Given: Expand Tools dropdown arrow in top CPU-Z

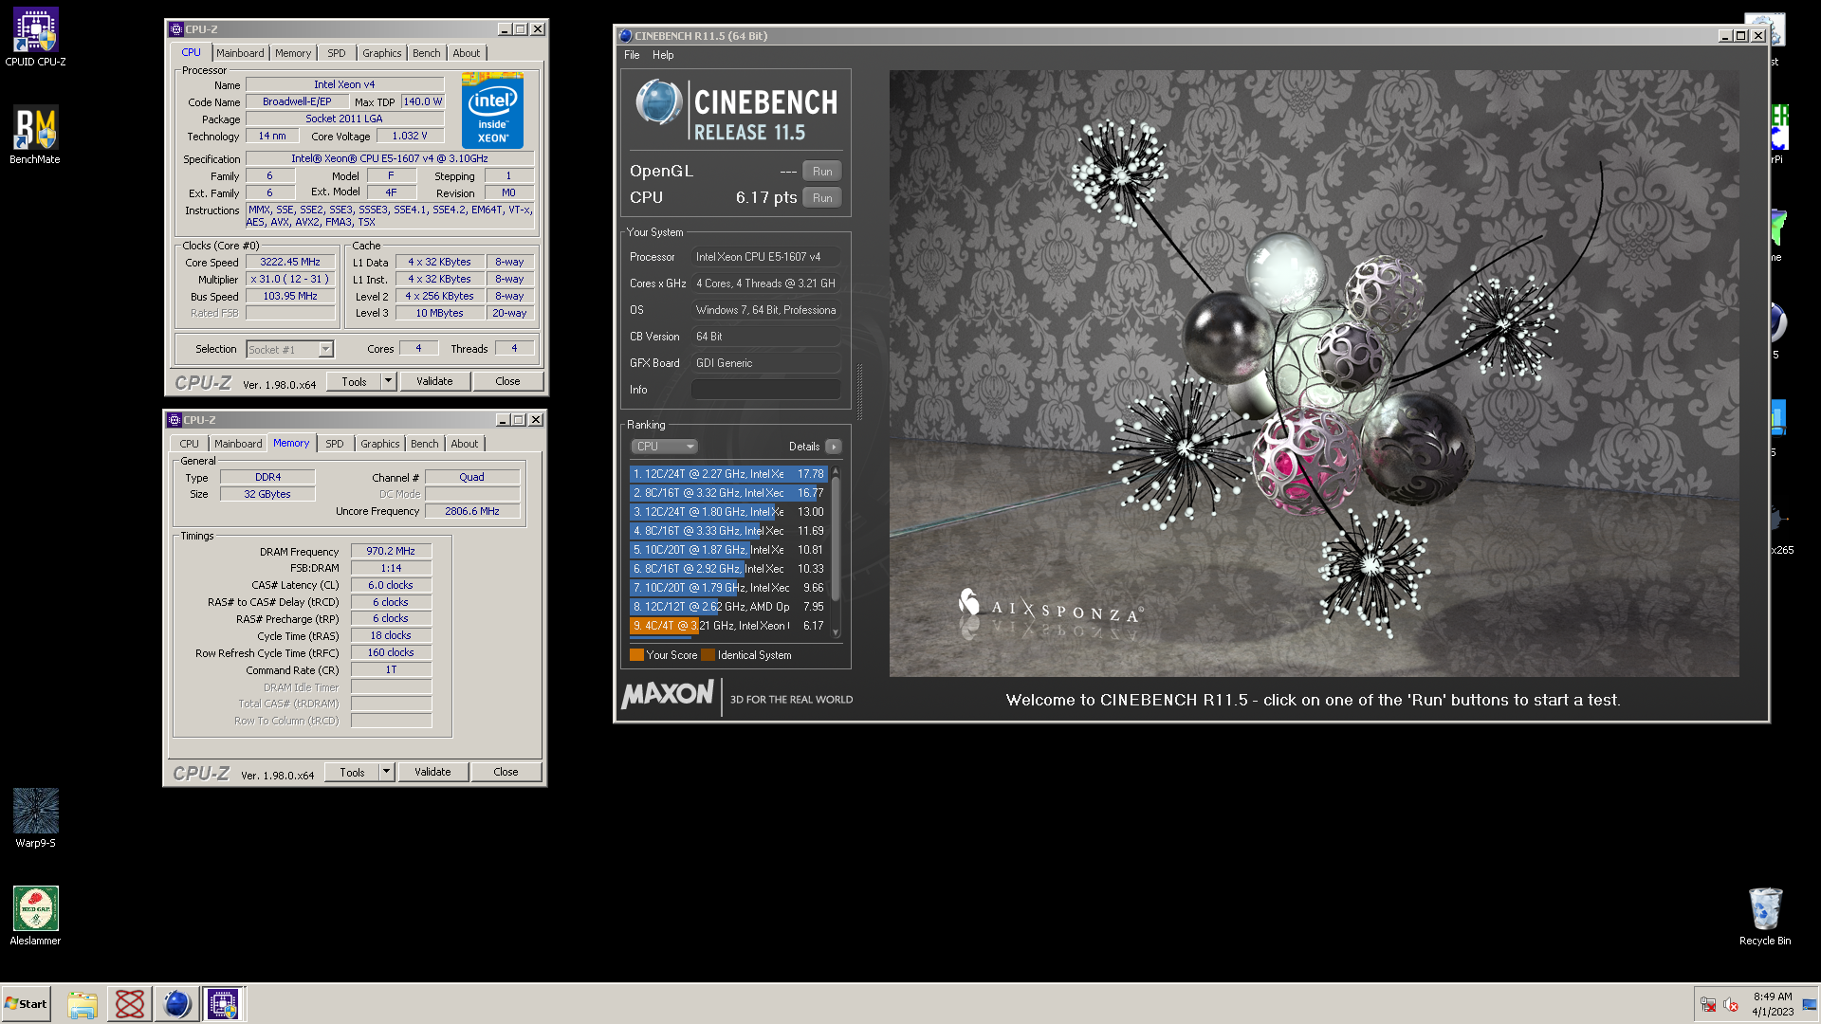Looking at the screenshot, I should [x=388, y=381].
